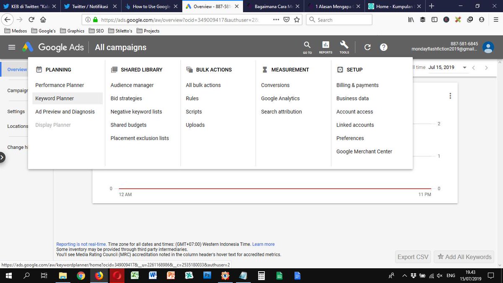Focus the Firefox Search box
Screen dimensions: 503x283
click(340, 20)
